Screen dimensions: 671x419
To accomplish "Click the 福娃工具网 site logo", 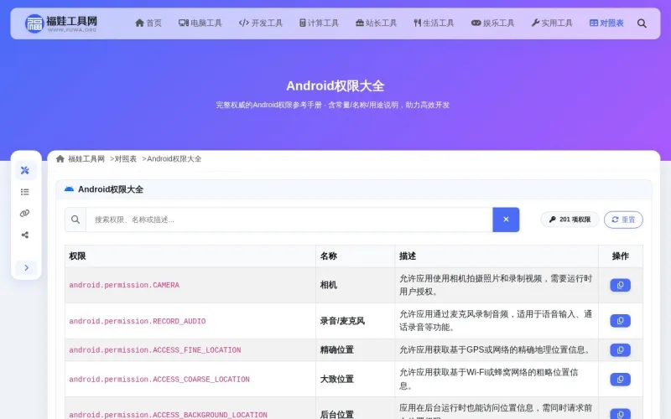I will (x=60, y=23).
